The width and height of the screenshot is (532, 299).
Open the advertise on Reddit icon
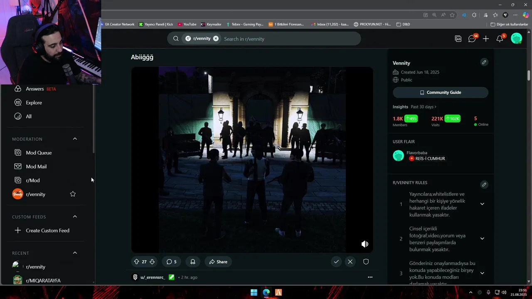tap(458, 39)
